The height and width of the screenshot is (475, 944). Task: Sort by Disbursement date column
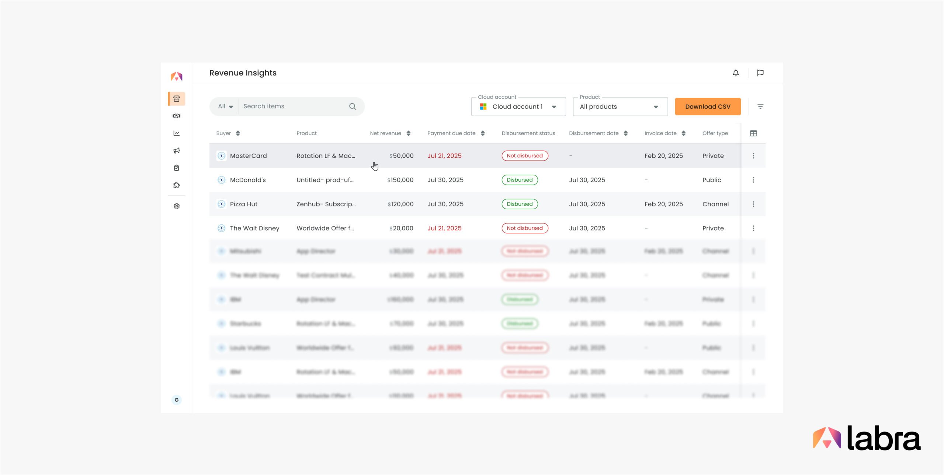(x=626, y=133)
